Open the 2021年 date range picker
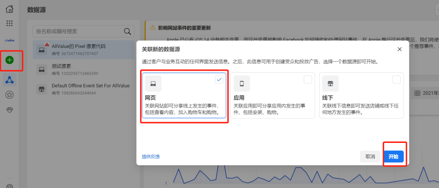 (424, 93)
